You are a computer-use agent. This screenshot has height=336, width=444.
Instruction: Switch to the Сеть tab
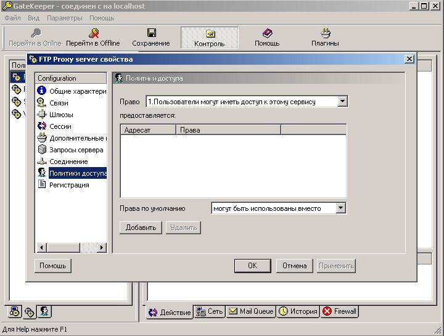[x=210, y=312]
